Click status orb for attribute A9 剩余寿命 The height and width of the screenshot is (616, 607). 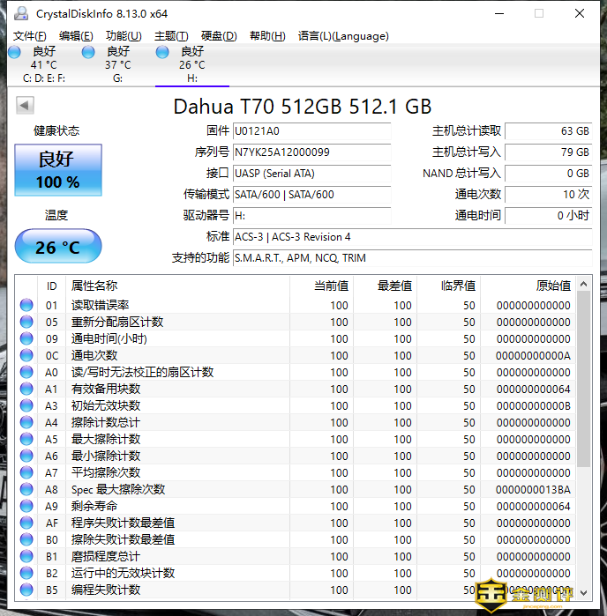click(x=26, y=506)
